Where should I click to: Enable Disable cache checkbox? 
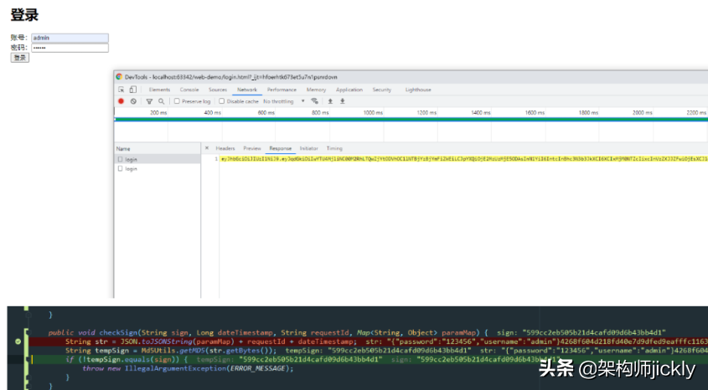point(222,101)
